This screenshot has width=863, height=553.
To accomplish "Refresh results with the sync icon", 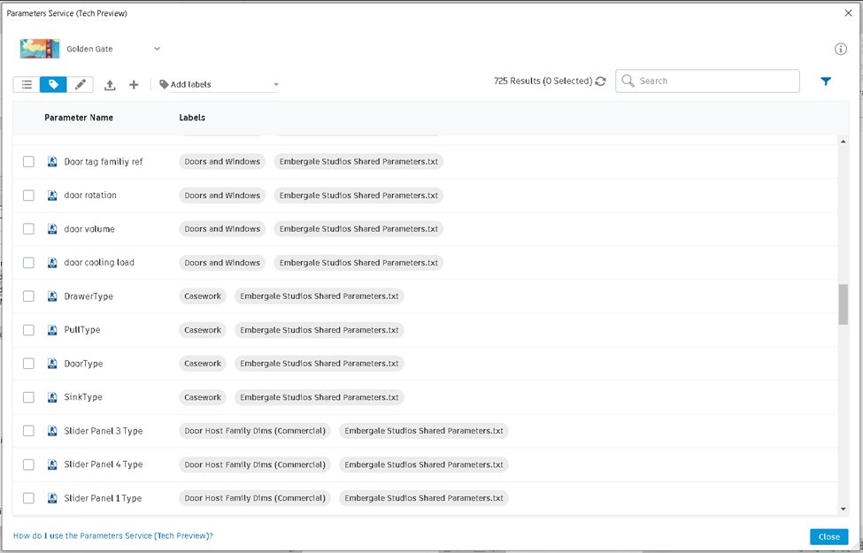I will click(x=601, y=81).
